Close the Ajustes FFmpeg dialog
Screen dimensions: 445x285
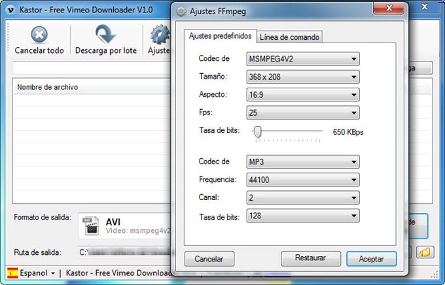coord(389,8)
